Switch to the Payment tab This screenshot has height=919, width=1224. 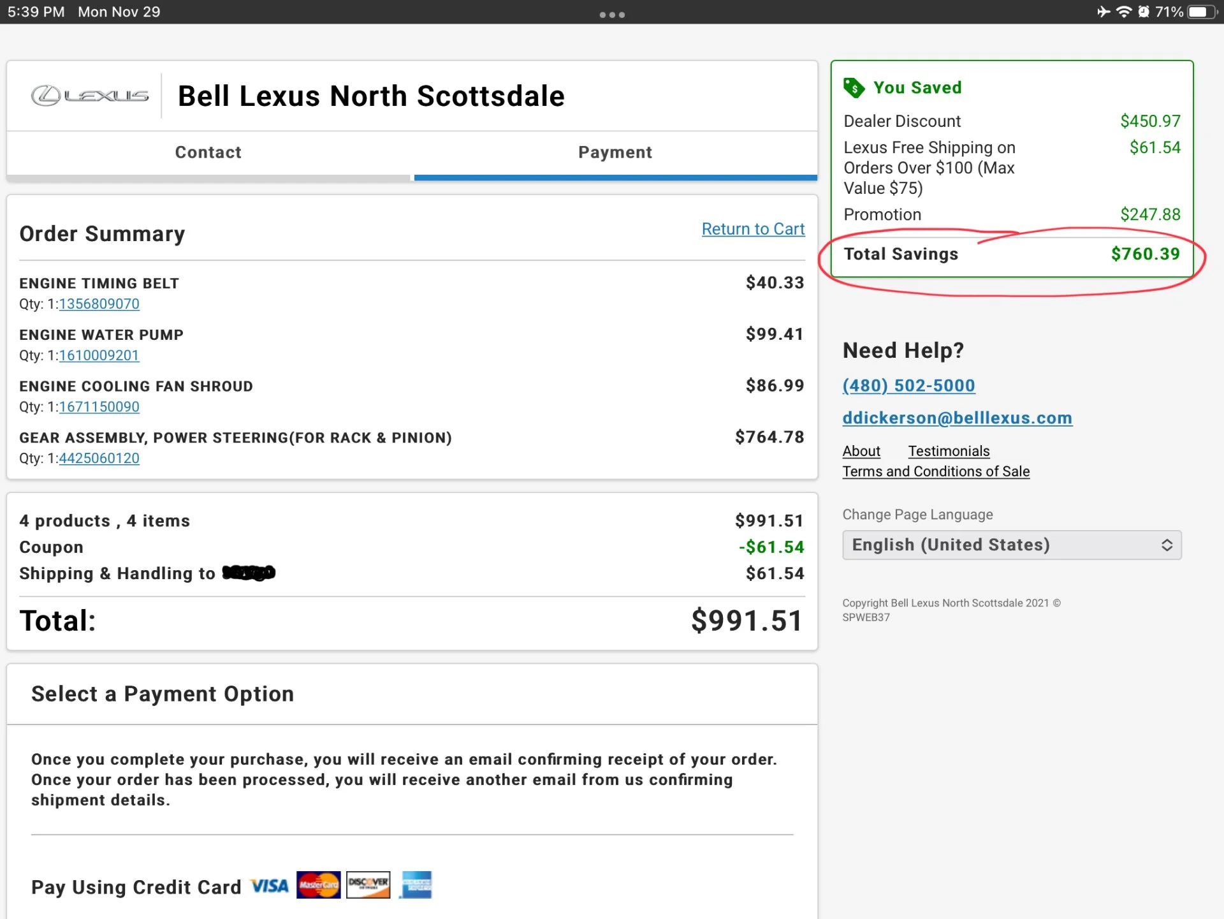pos(615,152)
